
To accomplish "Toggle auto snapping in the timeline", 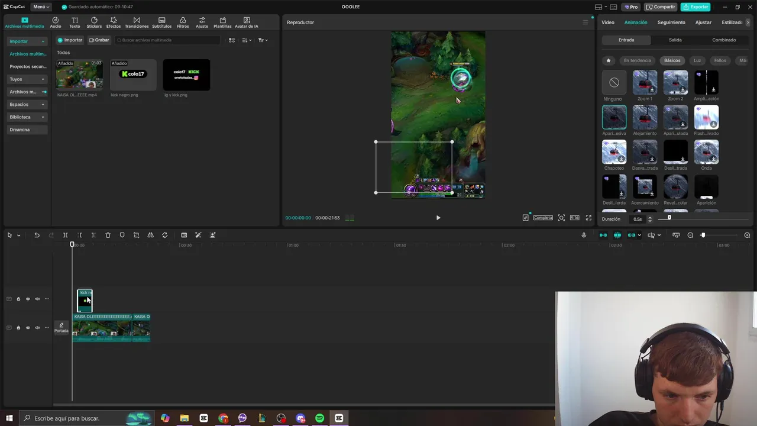I will 617,235.
